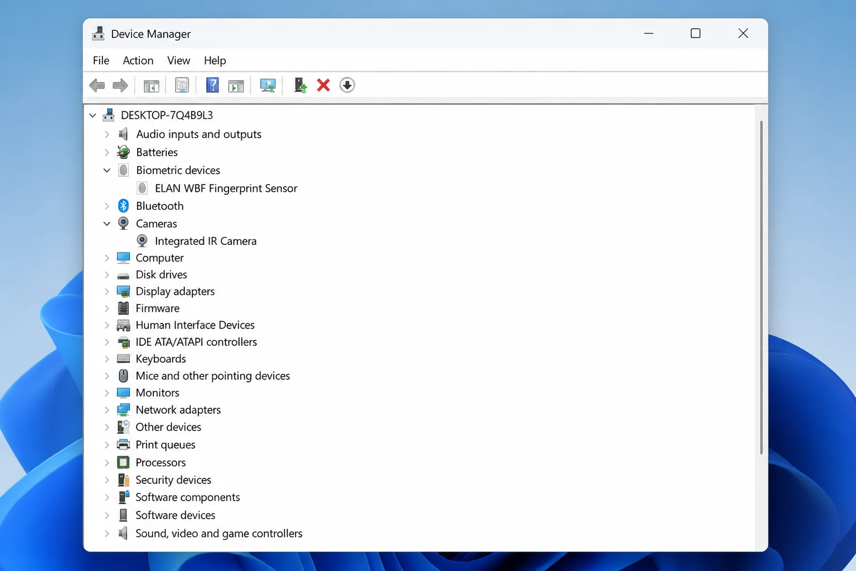The width and height of the screenshot is (856, 571).
Task: Open the File menu
Action: 101,60
